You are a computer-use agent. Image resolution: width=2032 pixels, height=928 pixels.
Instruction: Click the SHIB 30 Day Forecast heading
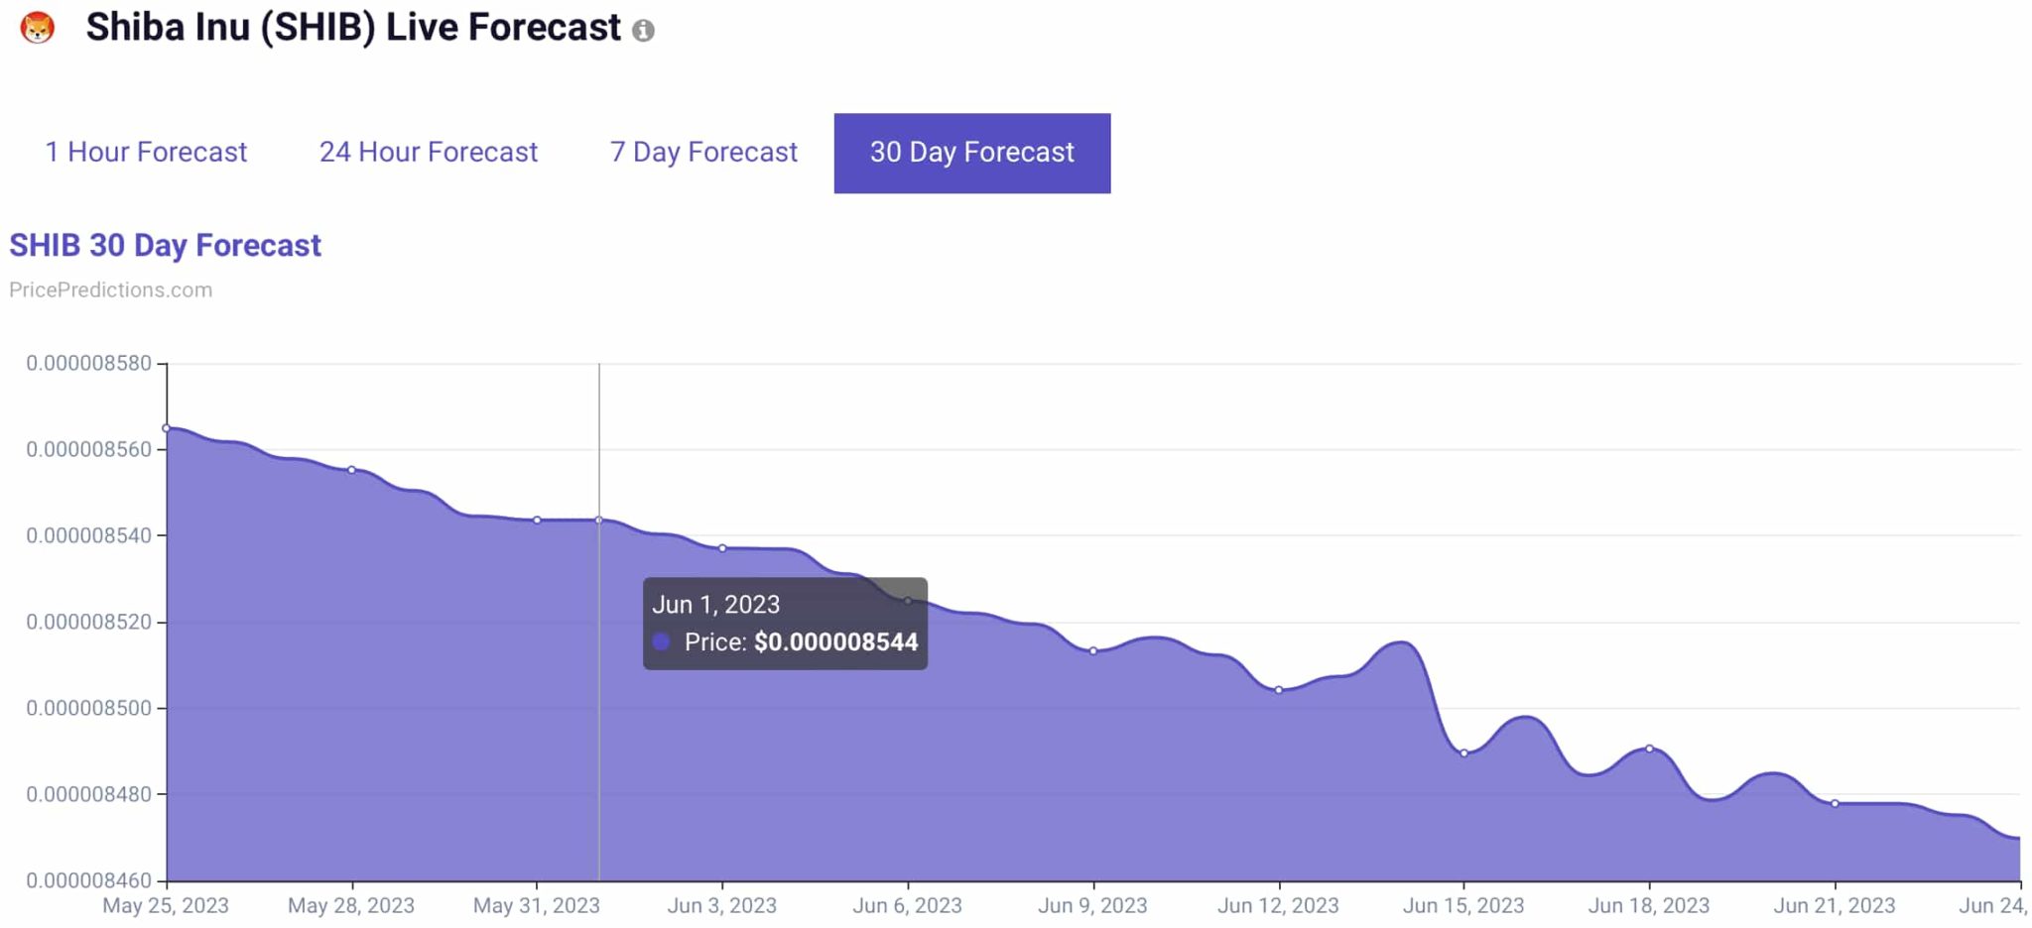[x=165, y=245]
